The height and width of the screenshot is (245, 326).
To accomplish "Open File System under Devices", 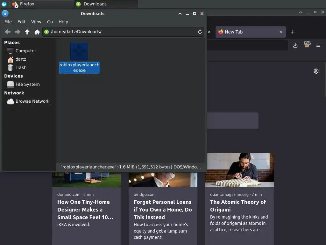I will 23,84.
